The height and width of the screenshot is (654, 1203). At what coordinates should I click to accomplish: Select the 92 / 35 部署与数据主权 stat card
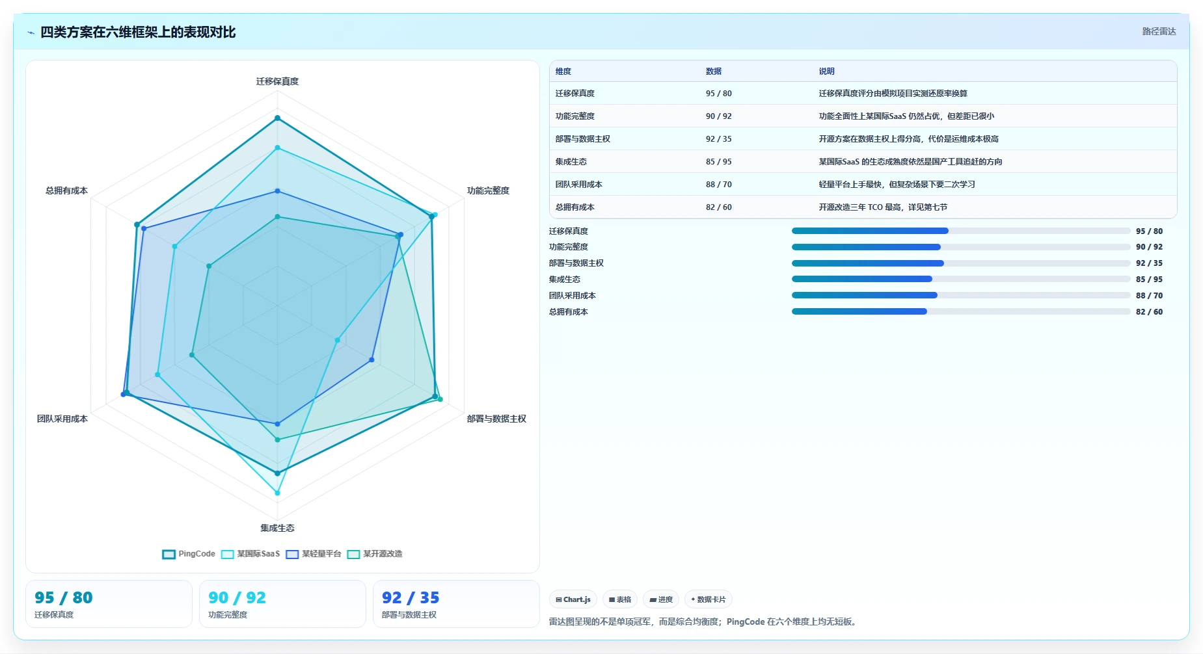tap(456, 604)
